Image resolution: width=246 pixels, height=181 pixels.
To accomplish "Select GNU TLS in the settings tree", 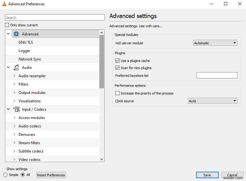I will (26, 42).
